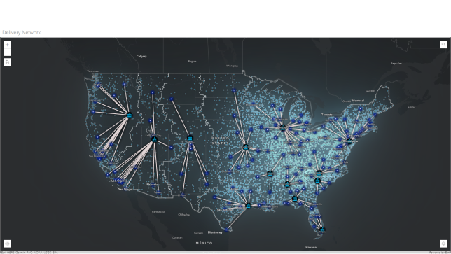This screenshot has height=254, width=451.
Task: Click the Montreal city label
Action: [358, 101]
